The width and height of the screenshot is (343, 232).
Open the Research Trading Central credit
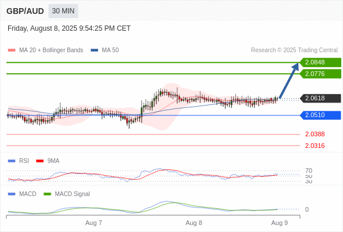point(294,50)
